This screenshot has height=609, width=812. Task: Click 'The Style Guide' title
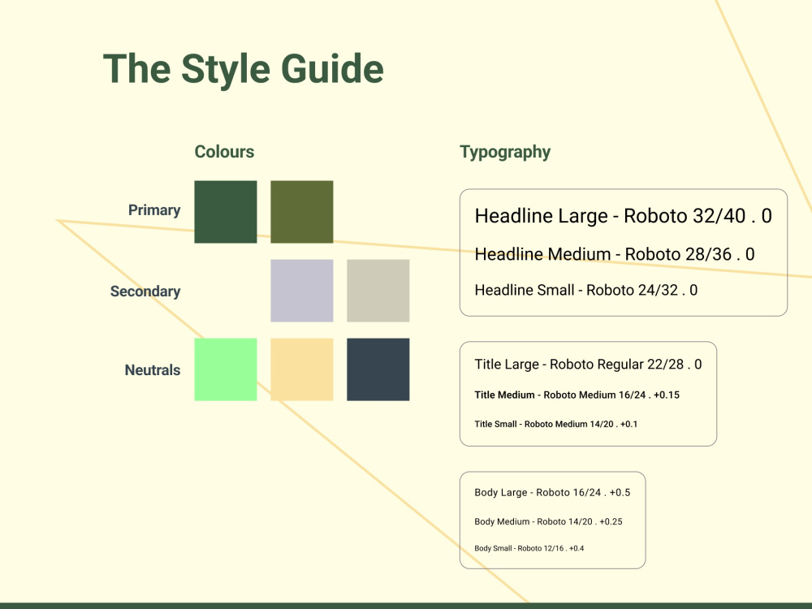pos(244,69)
